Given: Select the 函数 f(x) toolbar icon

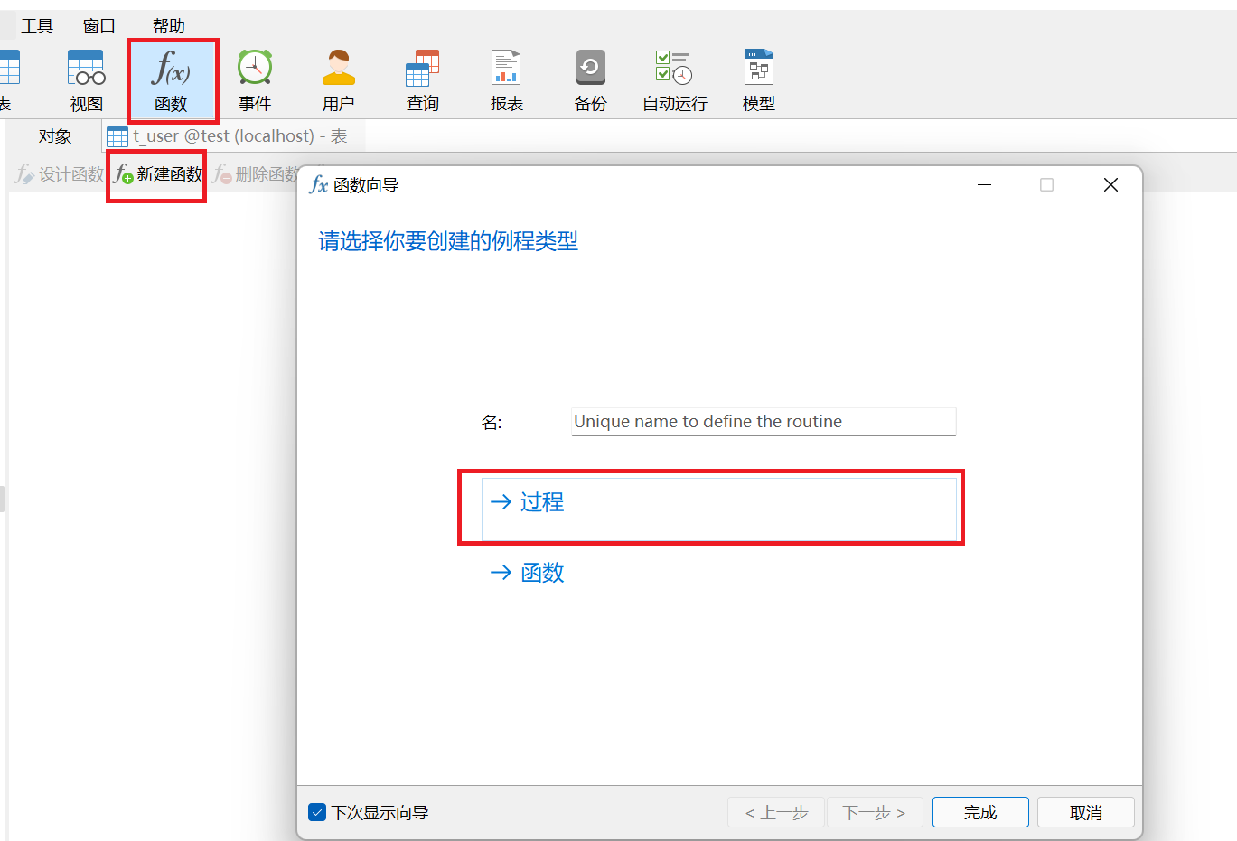Looking at the screenshot, I should pos(171,80).
